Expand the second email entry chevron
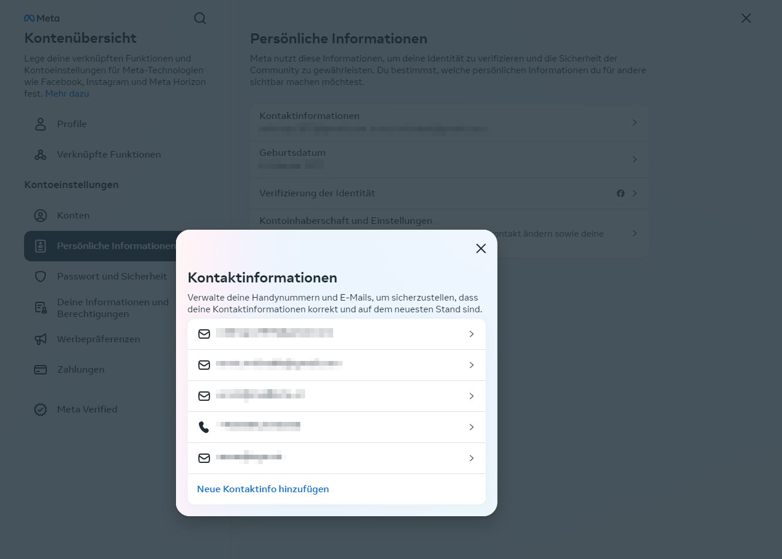The image size is (782, 559). click(x=472, y=365)
